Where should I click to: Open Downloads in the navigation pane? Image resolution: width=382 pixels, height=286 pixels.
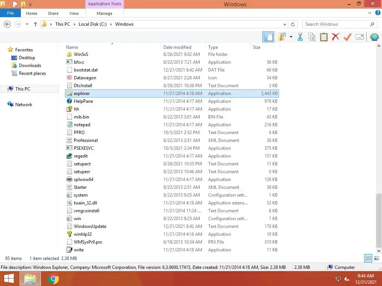pos(30,66)
